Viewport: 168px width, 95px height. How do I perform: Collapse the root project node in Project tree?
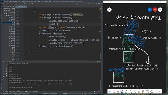[3, 8]
